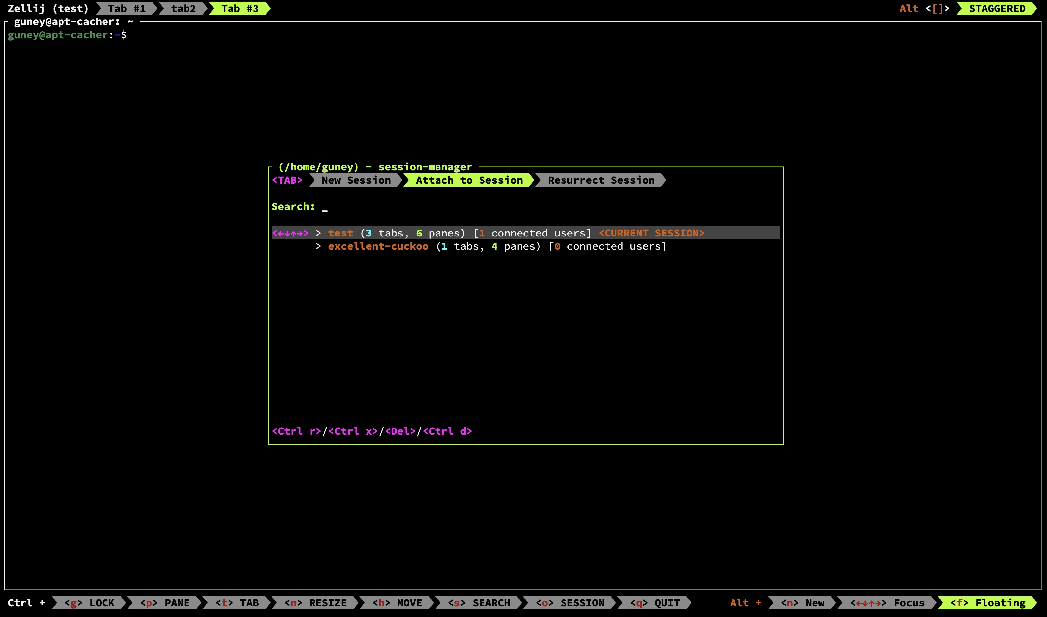Click the <Ctrl d> shortcut hint

(447, 431)
